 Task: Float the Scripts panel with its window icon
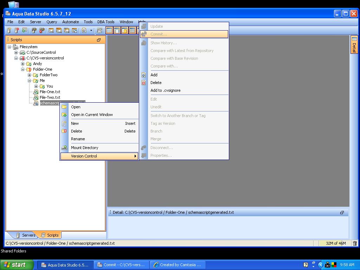click(99, 40)
